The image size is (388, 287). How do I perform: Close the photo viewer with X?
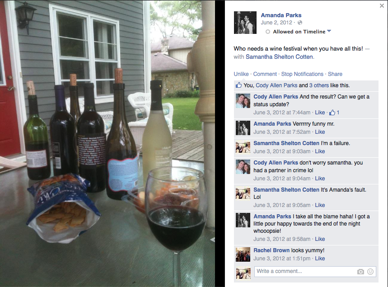[x=382, y=6]
